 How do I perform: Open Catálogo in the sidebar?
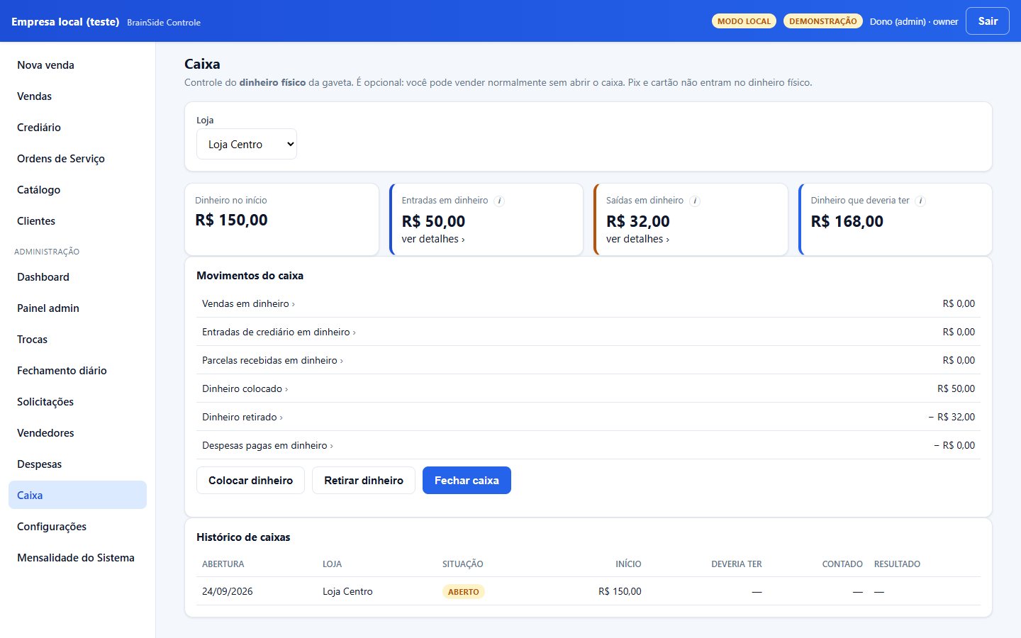[x=77, y=189]
